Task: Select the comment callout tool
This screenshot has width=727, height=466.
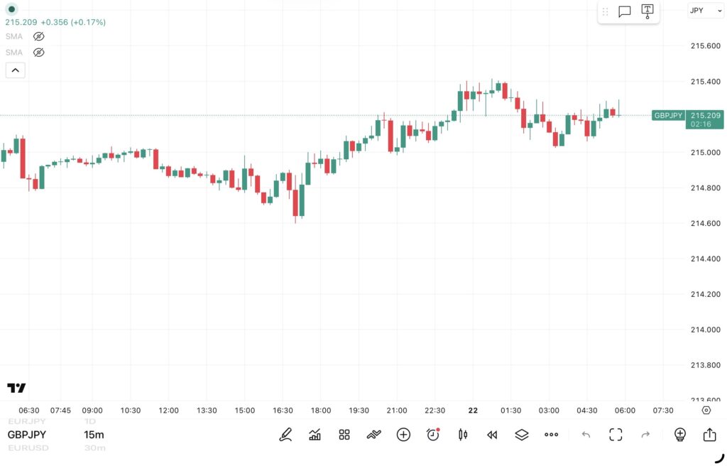Action: pos(625,11)
